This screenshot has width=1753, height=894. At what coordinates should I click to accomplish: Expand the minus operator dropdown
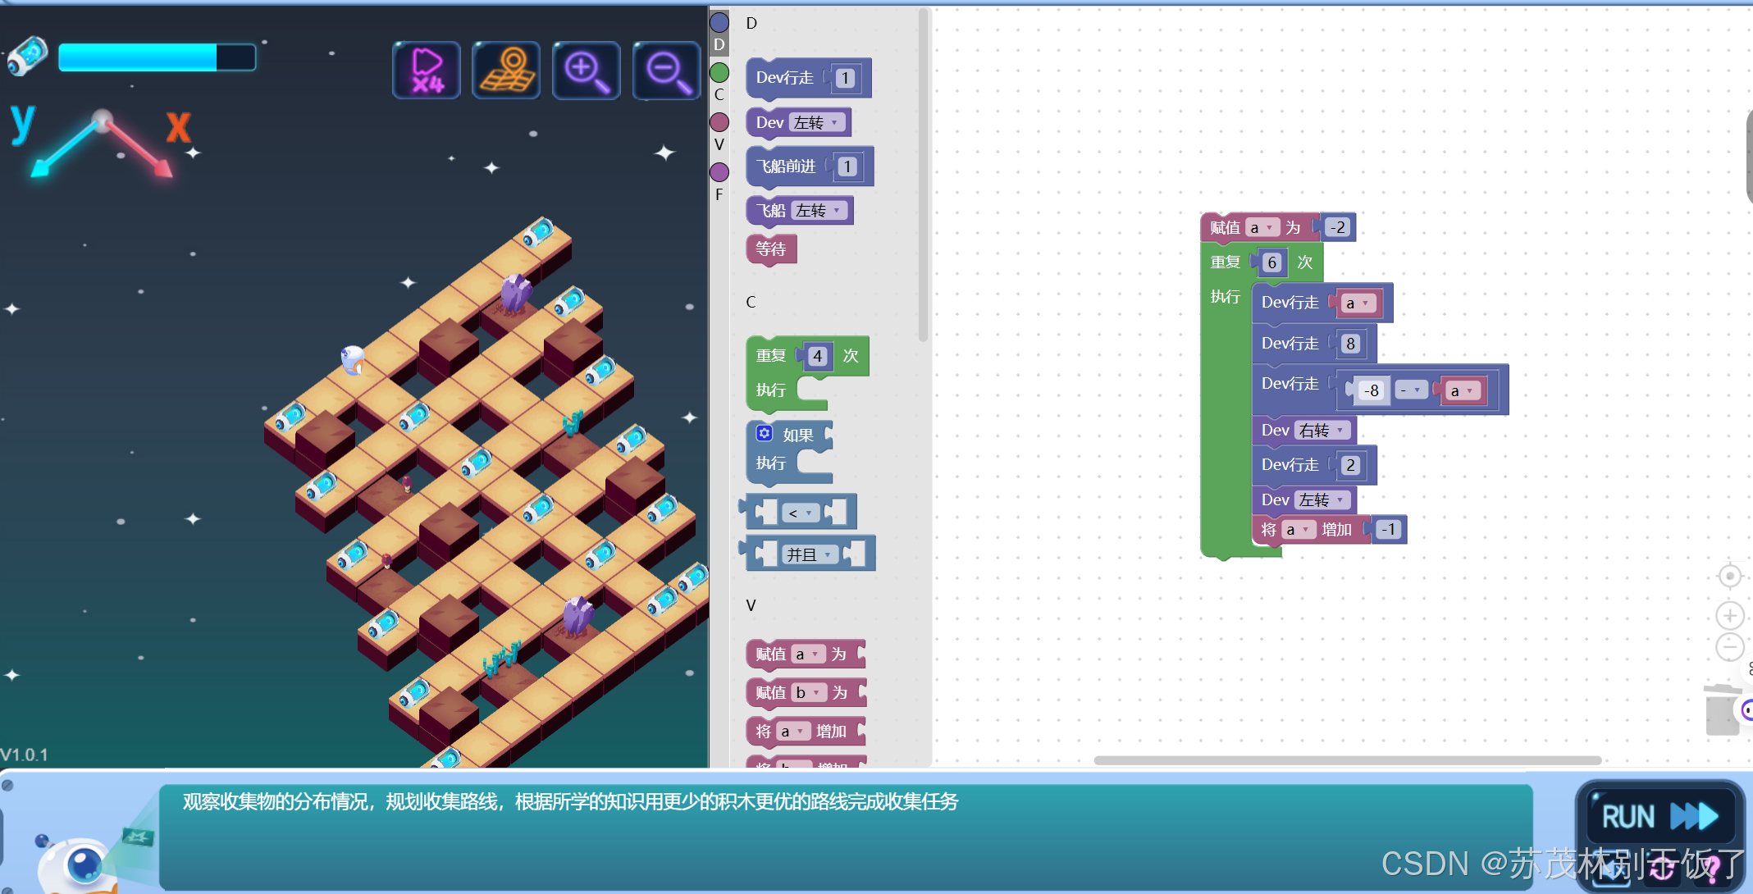(x=1411, y=391)
